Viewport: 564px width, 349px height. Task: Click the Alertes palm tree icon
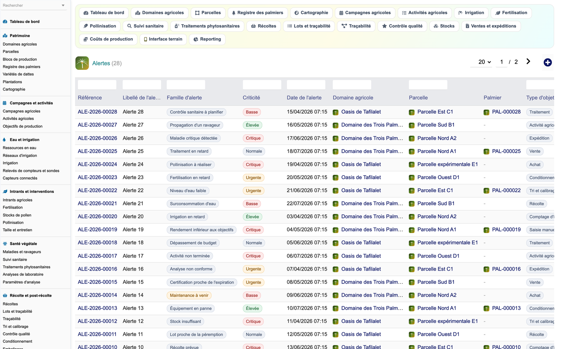pos(82,63)
